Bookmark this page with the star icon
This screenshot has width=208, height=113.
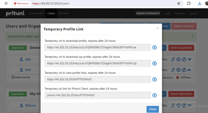179,4
